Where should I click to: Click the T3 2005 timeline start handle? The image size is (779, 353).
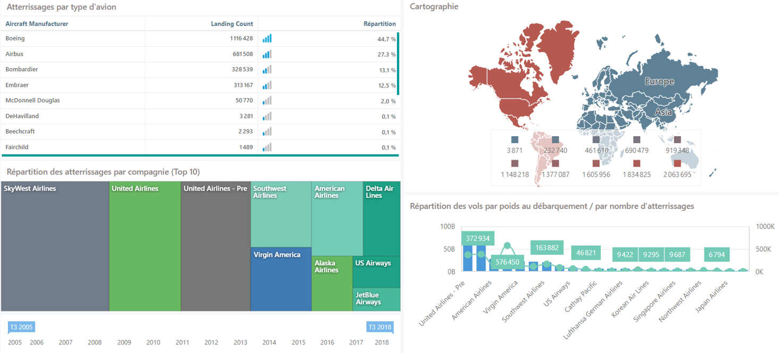tap(21, 327)
